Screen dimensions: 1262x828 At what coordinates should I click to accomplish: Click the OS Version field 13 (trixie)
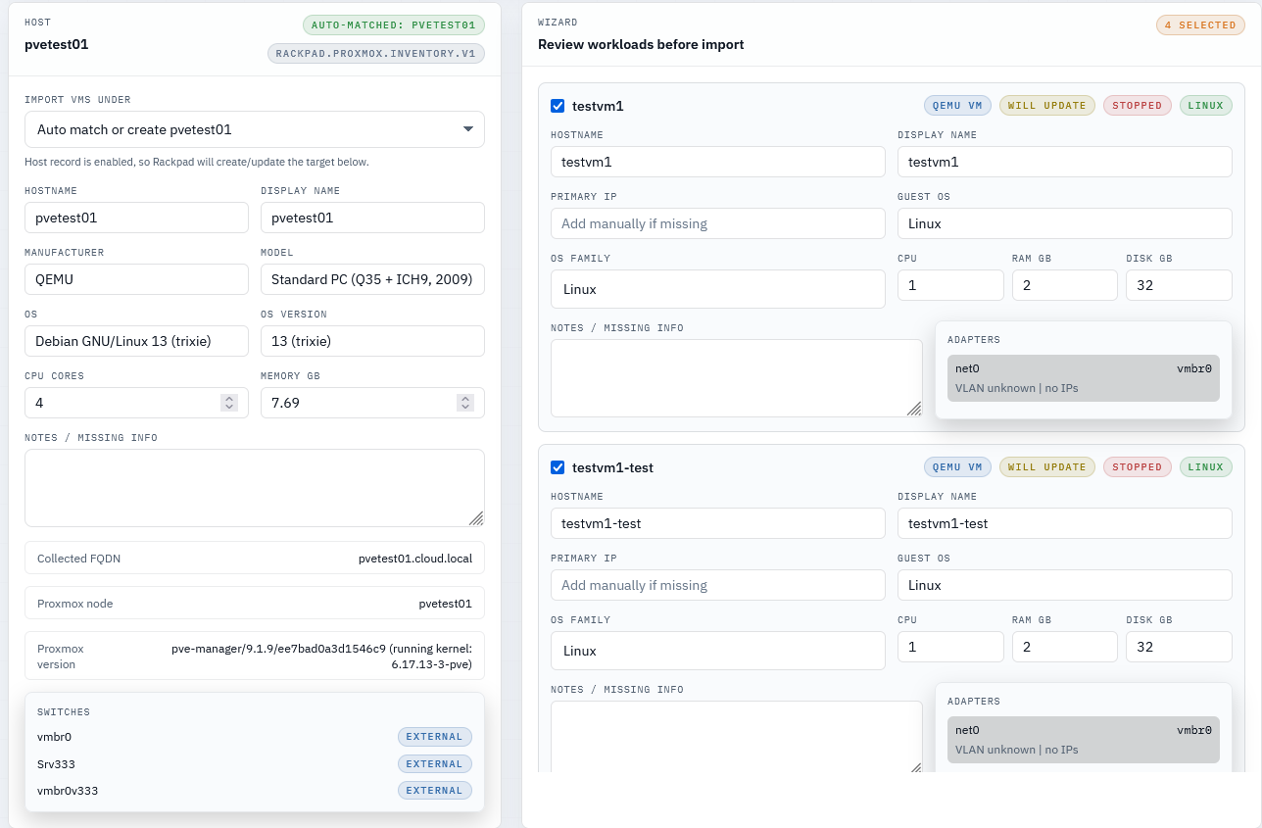pyautogui.click(x=372, y=341)
